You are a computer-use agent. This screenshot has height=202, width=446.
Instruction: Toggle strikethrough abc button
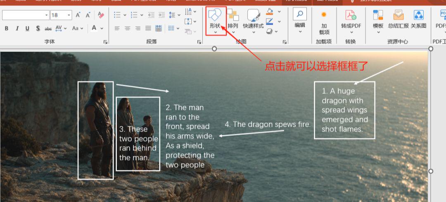click(x=48, y=29)
